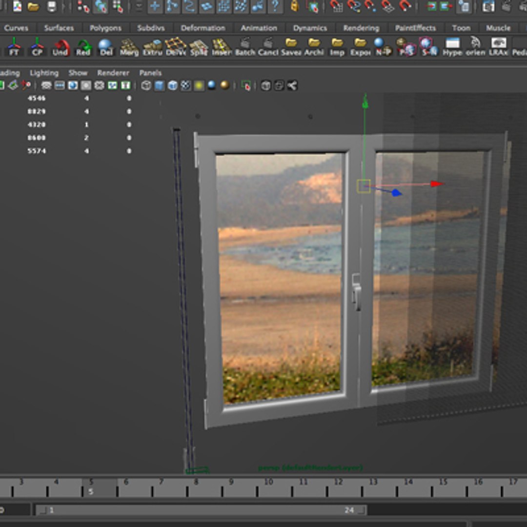The width and height of the screenshot is (527, 527).
Task: Expand the selection mask dropdown arrow
Action: pos(139,6)
